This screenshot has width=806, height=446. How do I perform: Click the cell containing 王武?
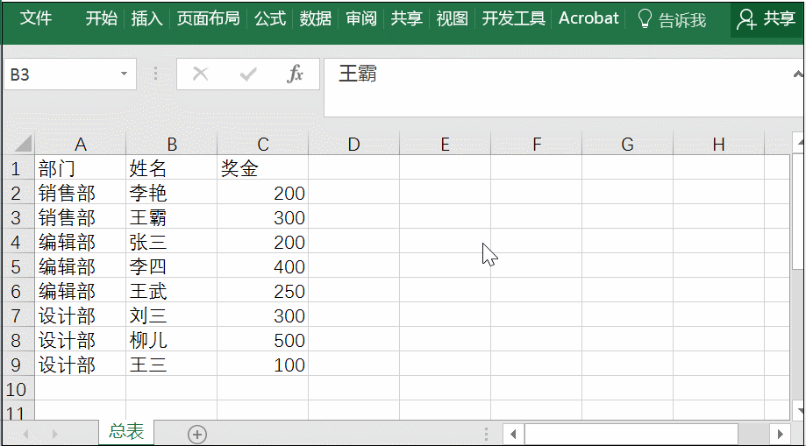coord(172,291)
